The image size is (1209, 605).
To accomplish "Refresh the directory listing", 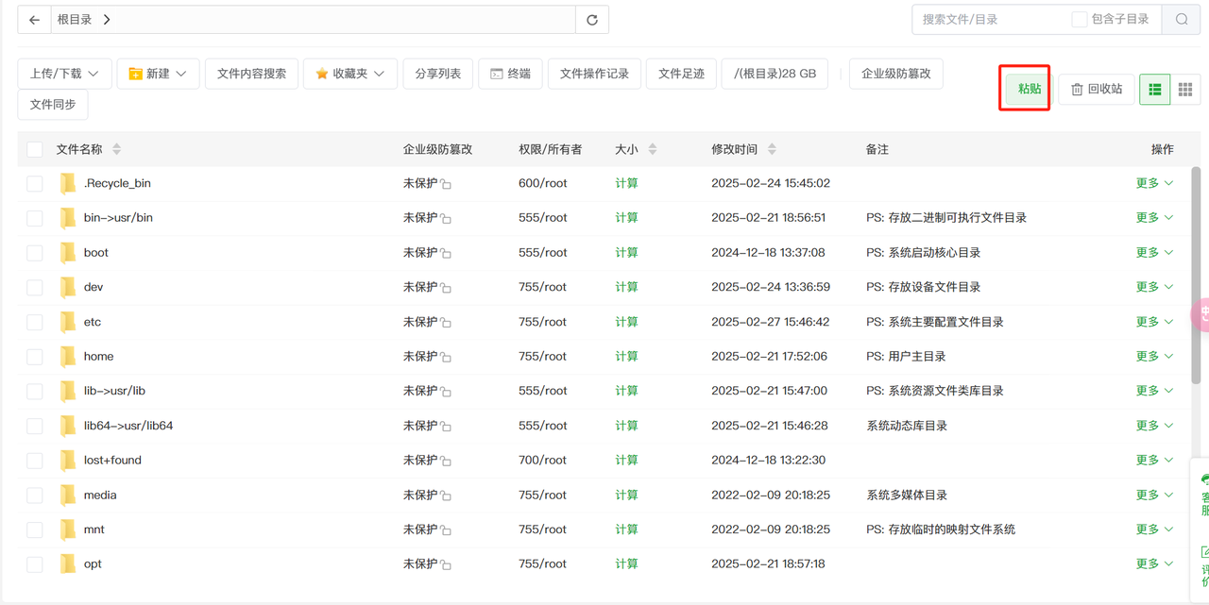I will point(592,19).
